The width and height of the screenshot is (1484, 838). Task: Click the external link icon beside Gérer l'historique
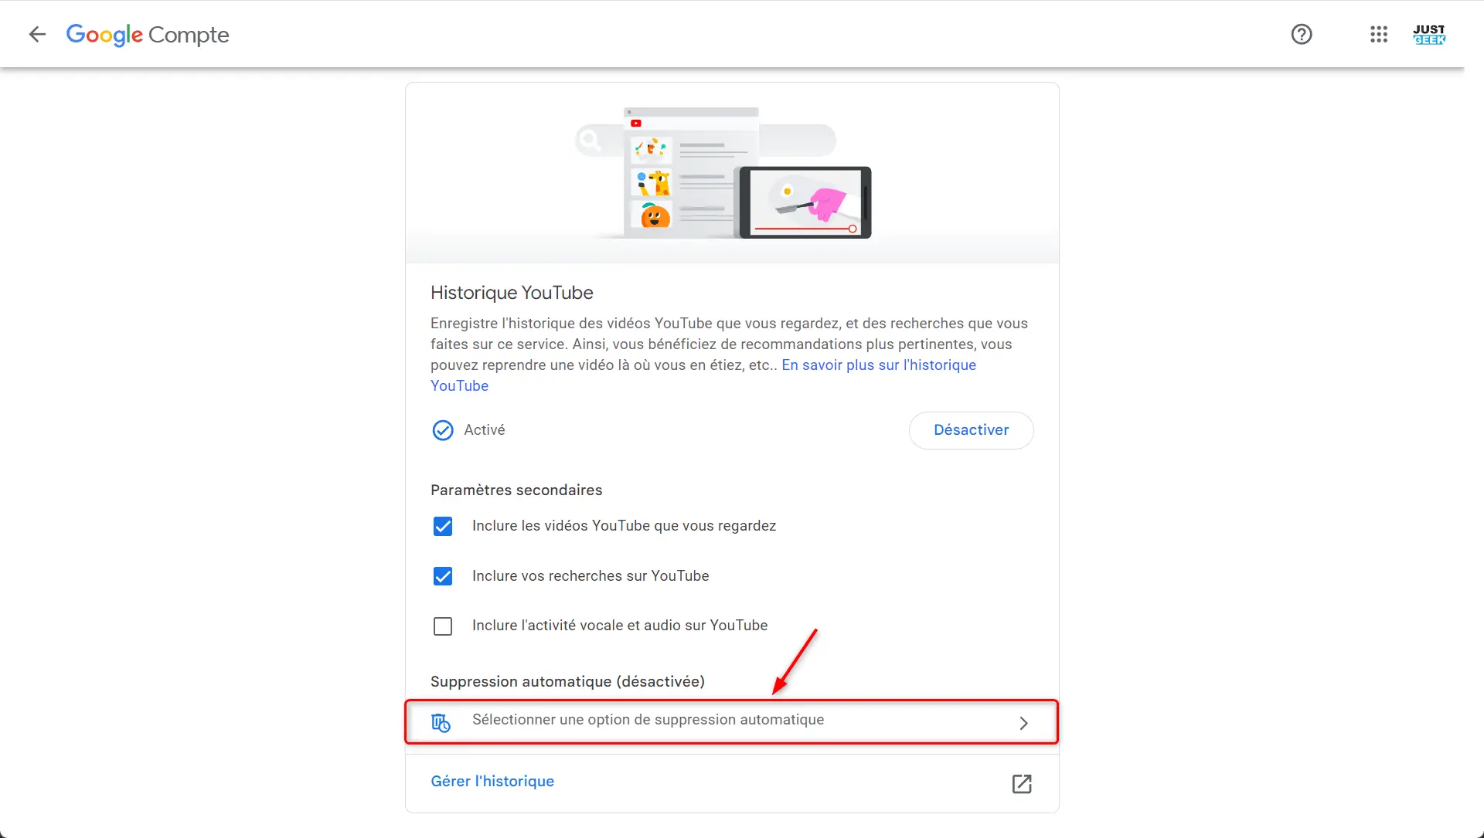(1022, 784)
